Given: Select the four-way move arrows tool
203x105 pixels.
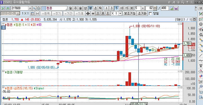Looking at the screenshot, I should pyautogui.click(x=88, y=13).
